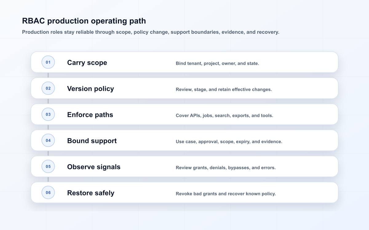Screen dimensions: 369x230
Task: Select the Bound support heading
Action: point(92,141)
